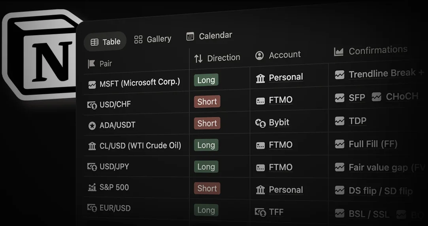Viewport: 428px width, 226px height.
Task: Click the chart icon beside Confirmations
Action: [338, 52]
